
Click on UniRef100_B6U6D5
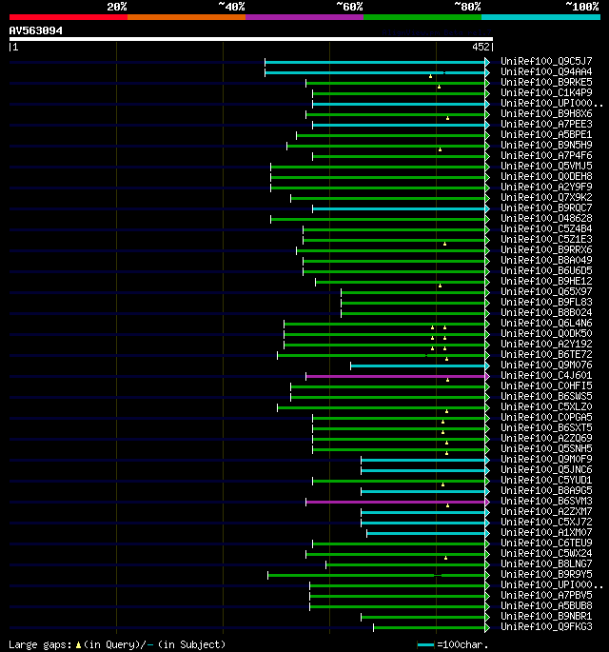click(x=546, y=270)
